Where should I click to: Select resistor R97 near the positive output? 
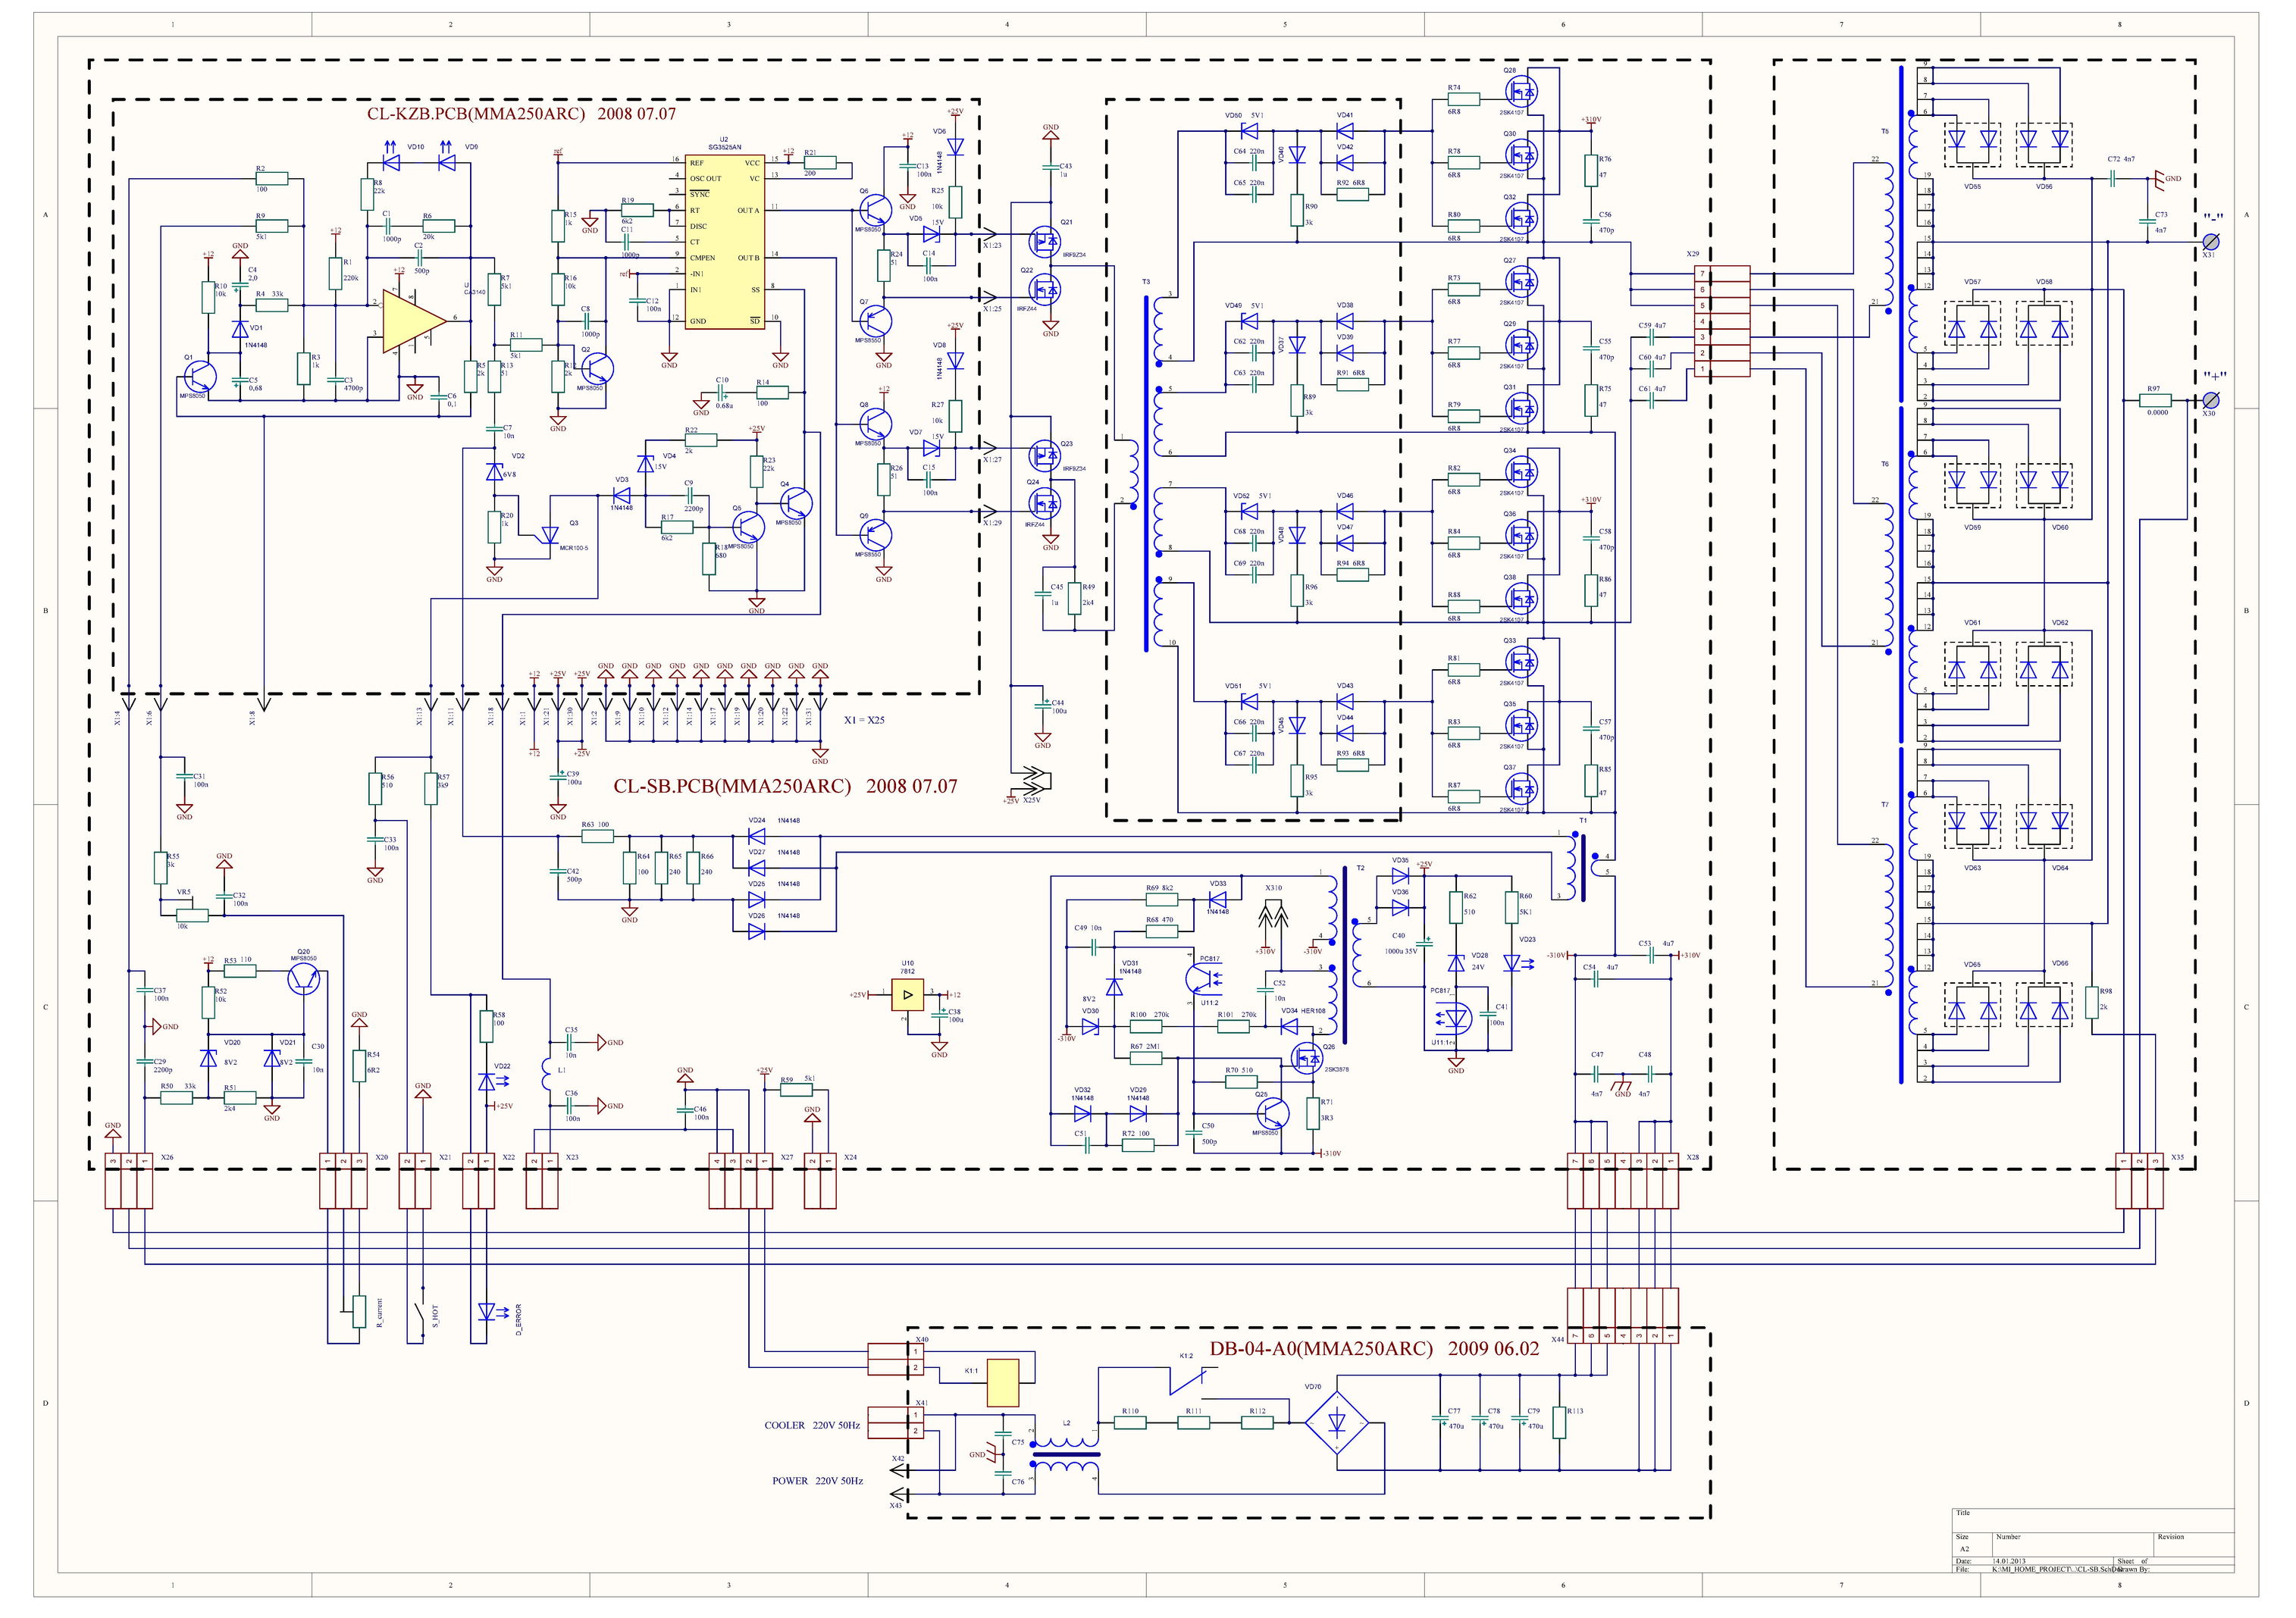(2155, 400)
